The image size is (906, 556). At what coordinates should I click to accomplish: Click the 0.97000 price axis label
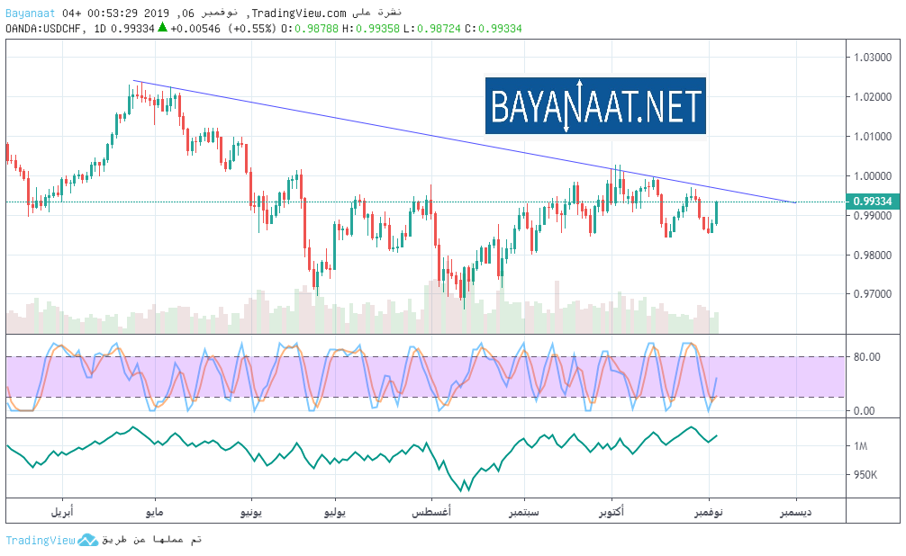pos(871,294)
